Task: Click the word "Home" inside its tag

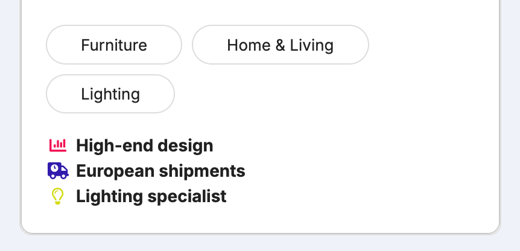Action: 249,45
